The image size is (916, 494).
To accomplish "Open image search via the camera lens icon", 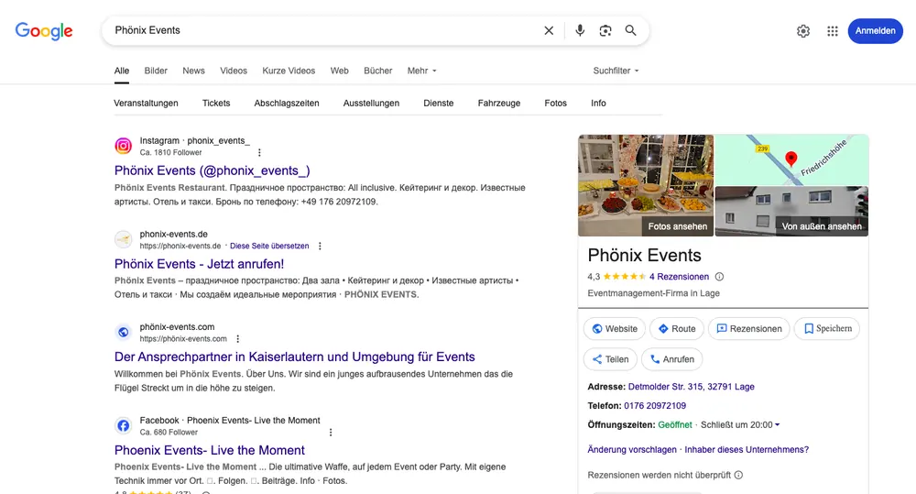I will tap(605, 30).
